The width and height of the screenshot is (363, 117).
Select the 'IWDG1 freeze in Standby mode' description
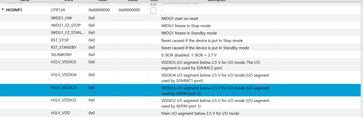[x=189, y=33]
